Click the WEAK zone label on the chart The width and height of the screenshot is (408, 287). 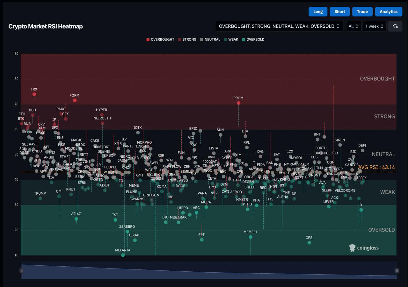pyautogui.click(x=388, y=192)
